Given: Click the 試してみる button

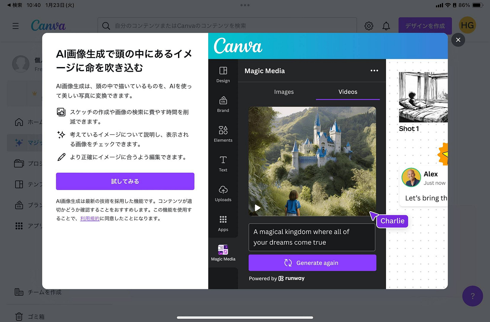Looking at the screenshot, I should point(125,181).
